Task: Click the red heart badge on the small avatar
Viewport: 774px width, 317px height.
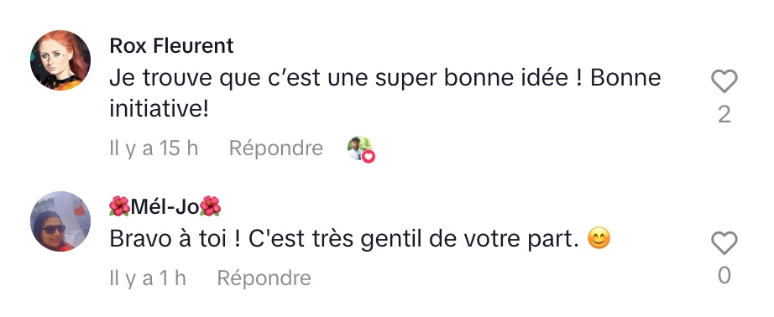Action: 369,157
